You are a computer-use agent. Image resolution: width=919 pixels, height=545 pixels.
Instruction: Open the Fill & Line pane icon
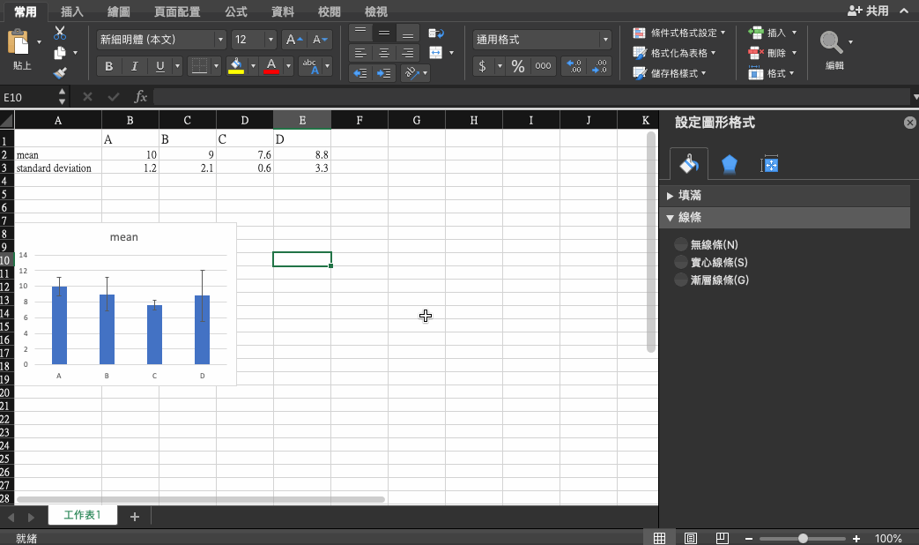[688, 163]
